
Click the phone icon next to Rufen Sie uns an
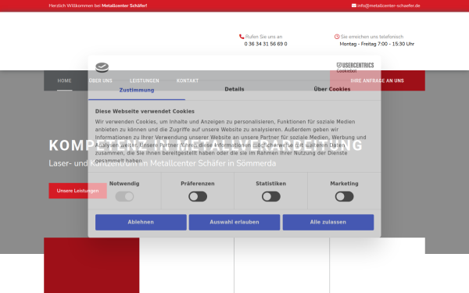[242, 37]
